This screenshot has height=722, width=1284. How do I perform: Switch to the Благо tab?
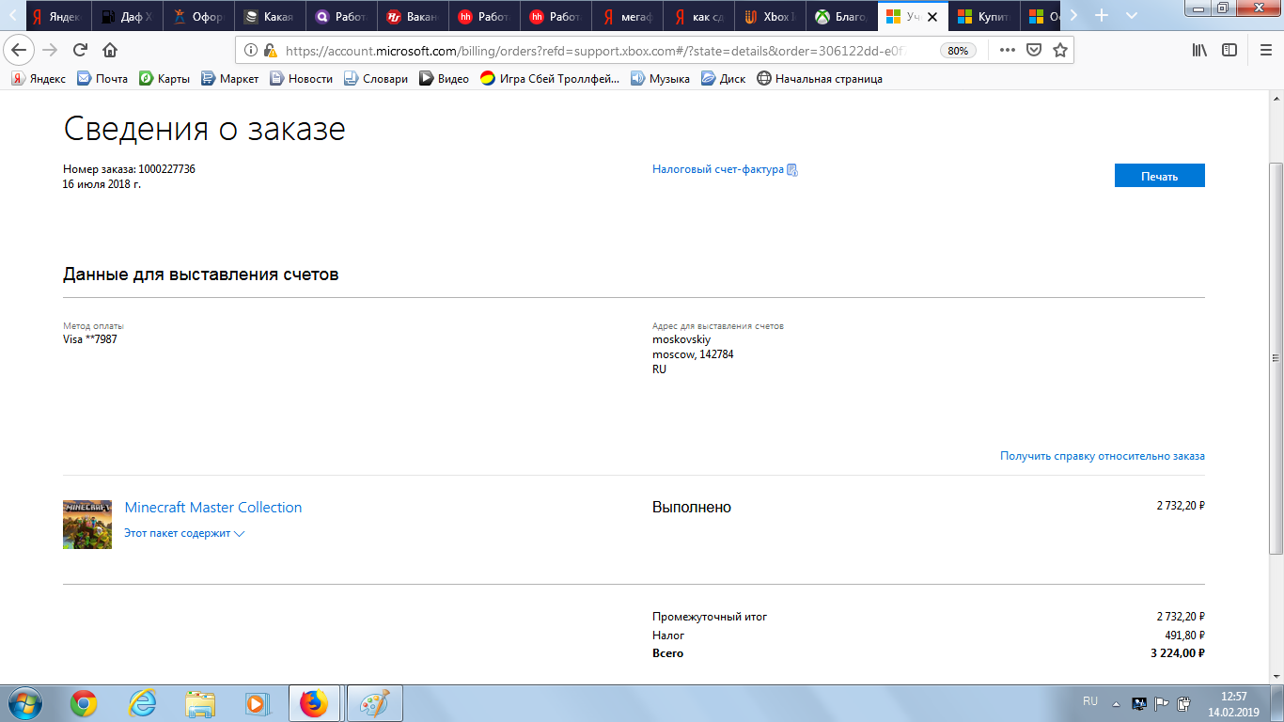pos(841,17)
